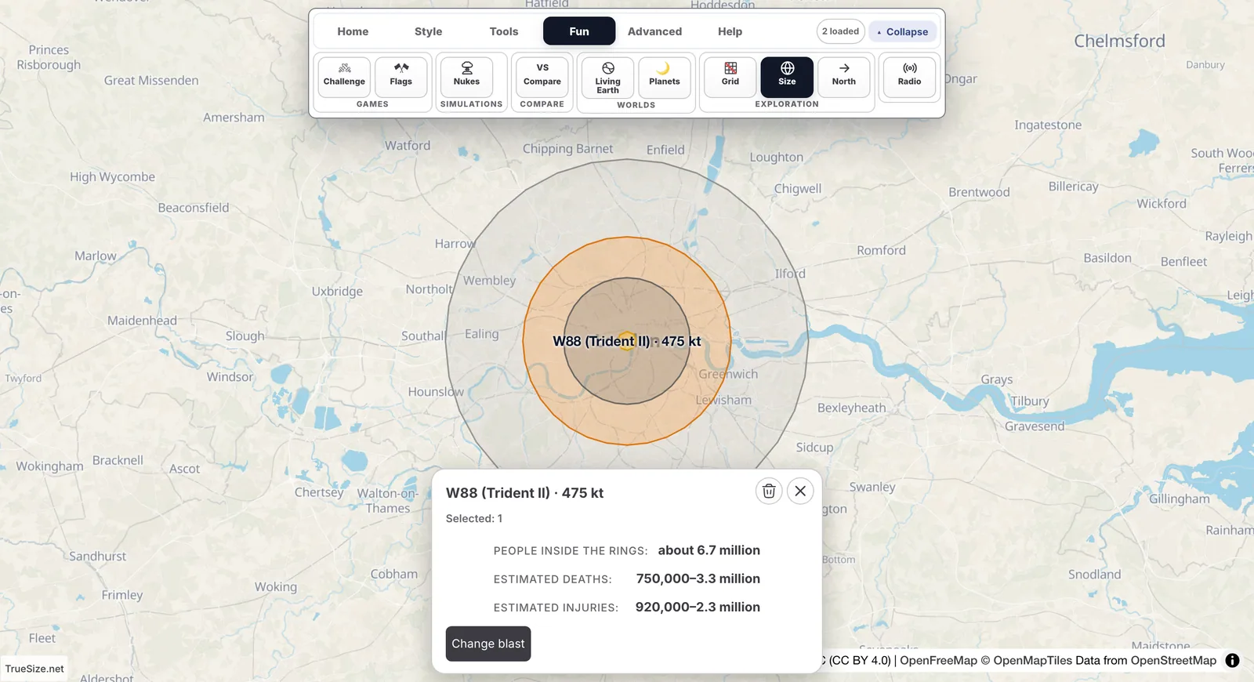Click the people inside rings value

[x=709, y=550]
